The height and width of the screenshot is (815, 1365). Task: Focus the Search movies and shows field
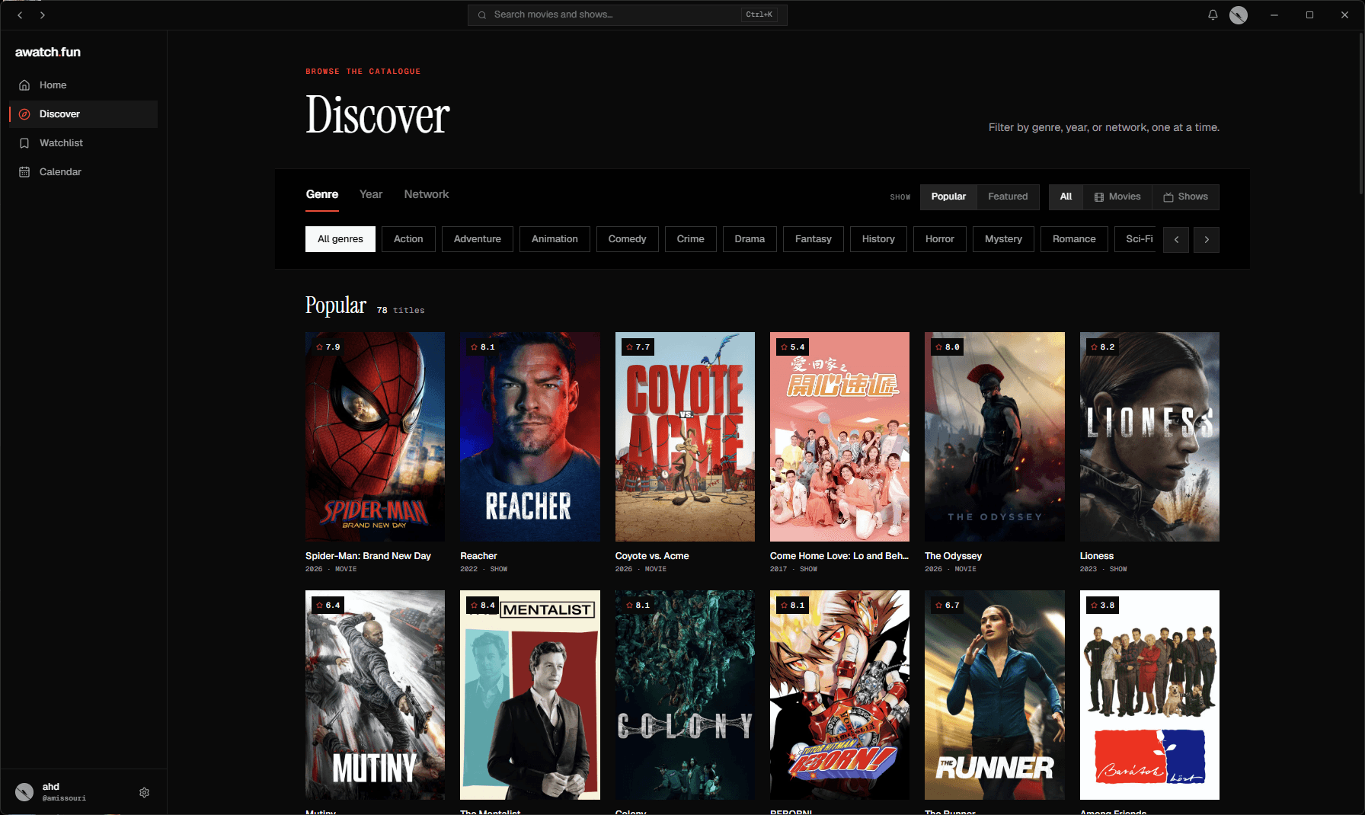pyautogui.click(x=628, y=14)
